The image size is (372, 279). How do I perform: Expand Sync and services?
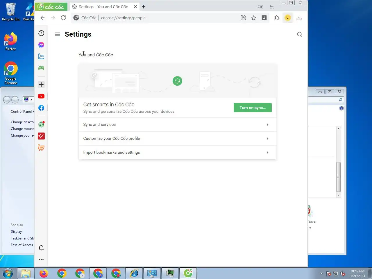point(178,125)
